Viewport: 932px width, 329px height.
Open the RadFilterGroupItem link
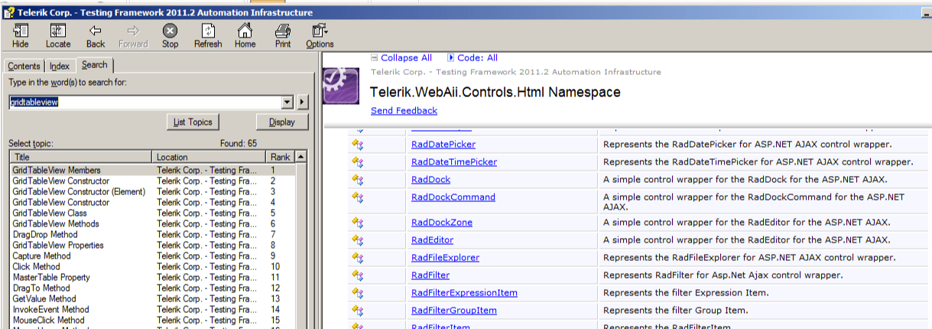pyautogui.click(x=453, y=311)
